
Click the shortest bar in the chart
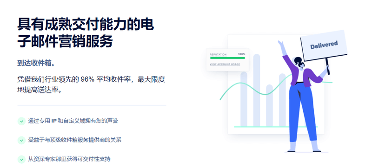coord(269,106)
